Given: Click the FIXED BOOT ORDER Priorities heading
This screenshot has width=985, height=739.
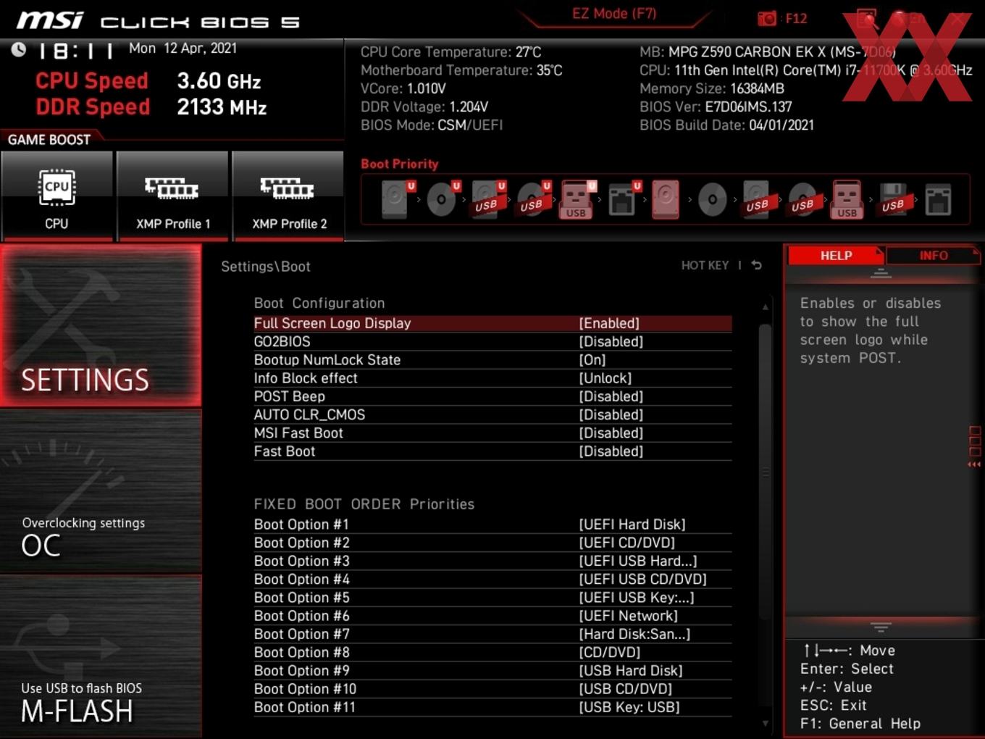Looking at the screenshot, I should pos(364,504).
